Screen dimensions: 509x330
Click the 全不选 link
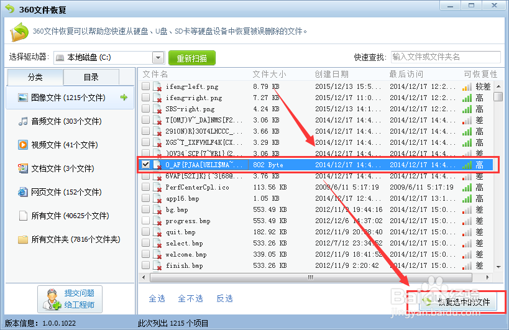(x=191, y=298)
